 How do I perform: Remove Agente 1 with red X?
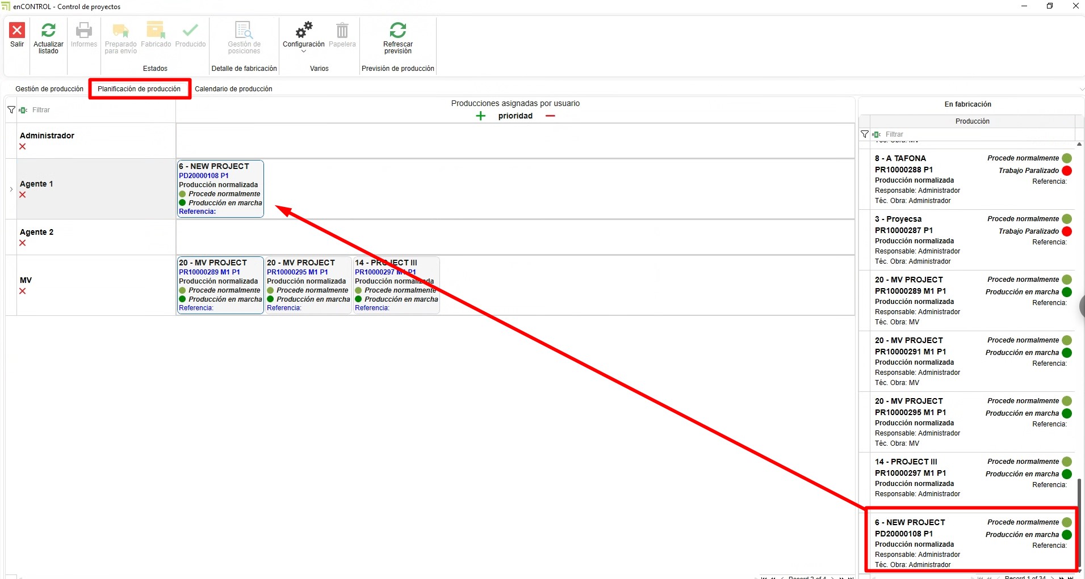[x=23, y=195]
